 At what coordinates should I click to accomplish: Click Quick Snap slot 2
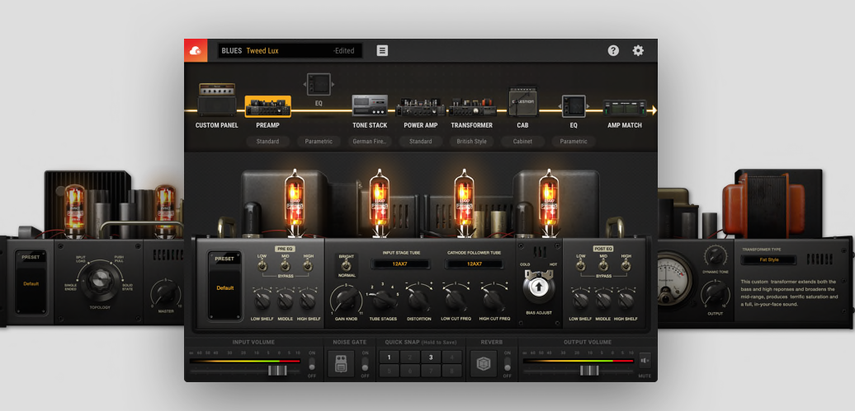click(410, 357)
